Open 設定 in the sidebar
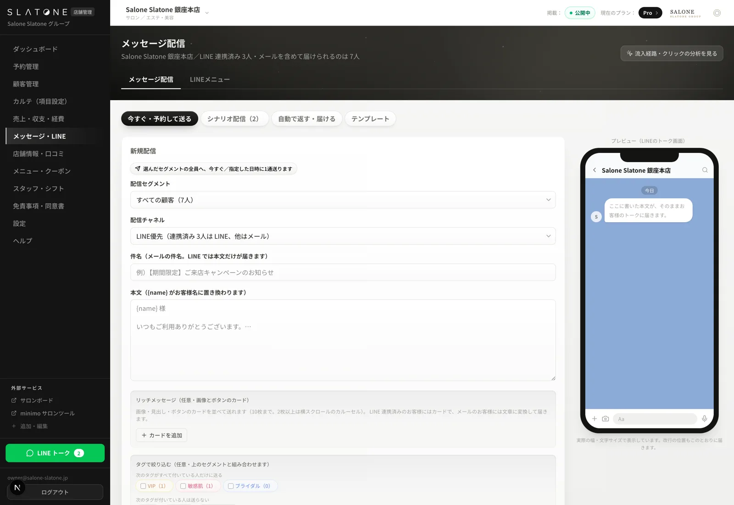734x505 pixels. [x=55, y=224]
